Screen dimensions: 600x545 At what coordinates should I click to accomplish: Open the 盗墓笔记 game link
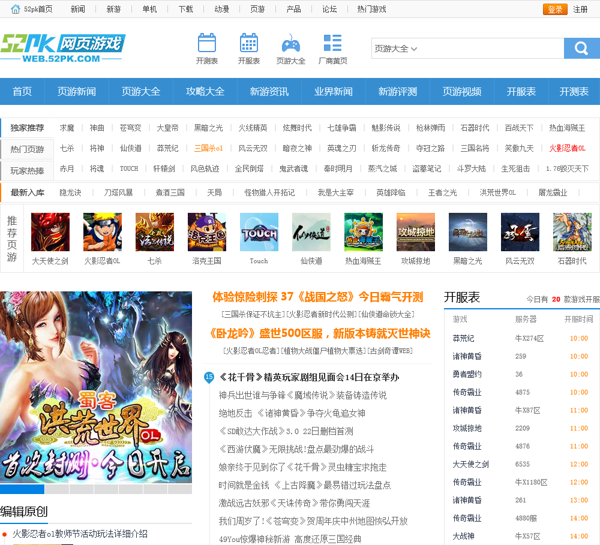click(x=427, y=168)
